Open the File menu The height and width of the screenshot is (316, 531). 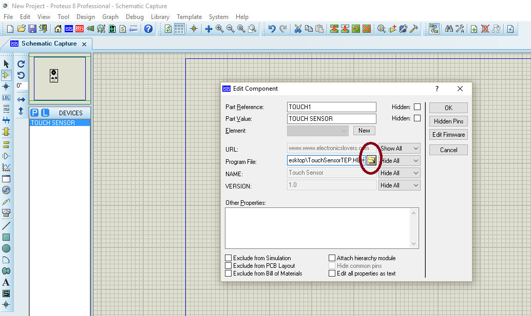point(8,16)
